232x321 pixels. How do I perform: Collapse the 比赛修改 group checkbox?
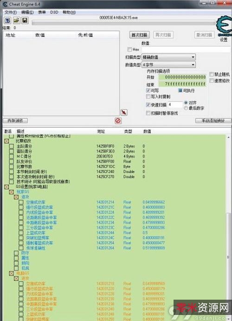point(6,141)
